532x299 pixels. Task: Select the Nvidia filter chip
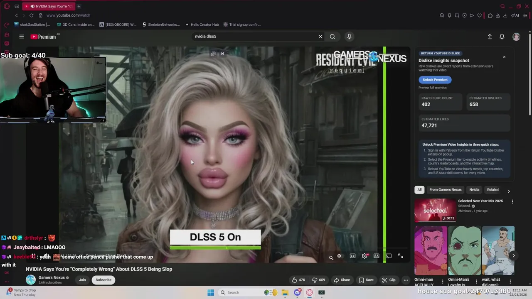[x=474, y=190]
